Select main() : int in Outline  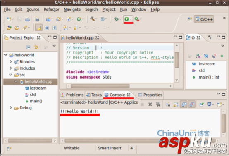tap(209, 77)
